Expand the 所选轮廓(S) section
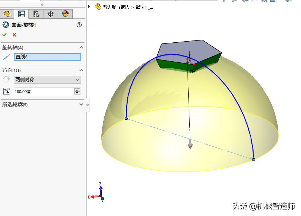 coord(81,104)
